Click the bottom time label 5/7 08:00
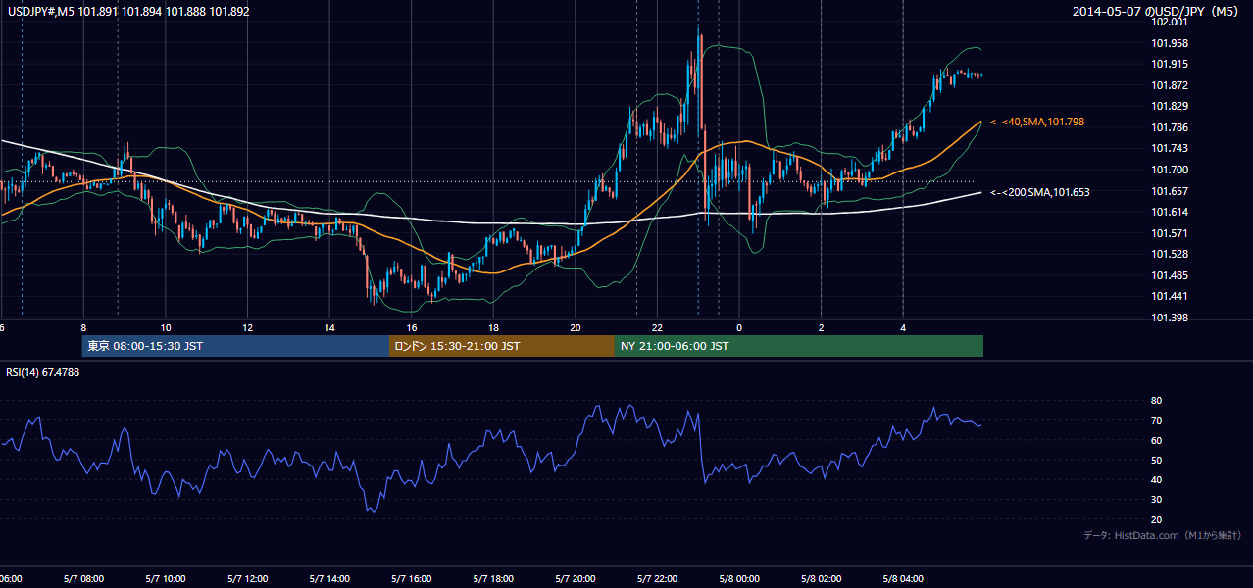 [x=83, y=579]
